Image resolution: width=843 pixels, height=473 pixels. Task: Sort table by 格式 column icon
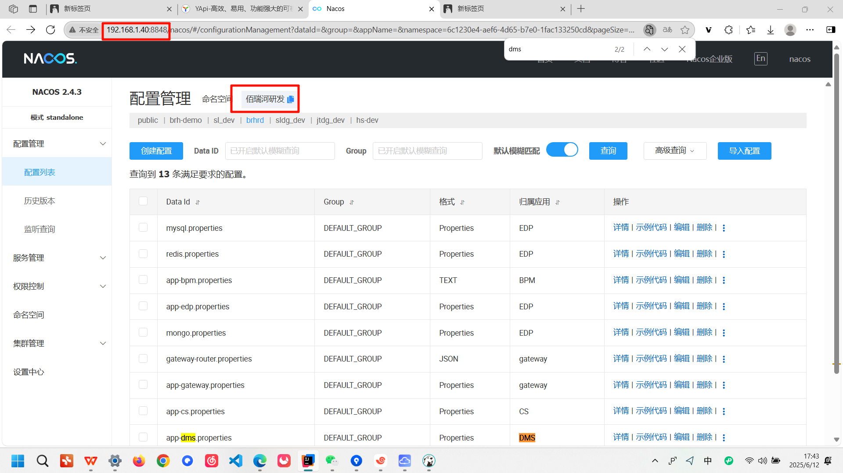click(x=462, y=202)
